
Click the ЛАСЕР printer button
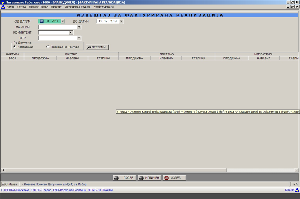tap(124, 178)
